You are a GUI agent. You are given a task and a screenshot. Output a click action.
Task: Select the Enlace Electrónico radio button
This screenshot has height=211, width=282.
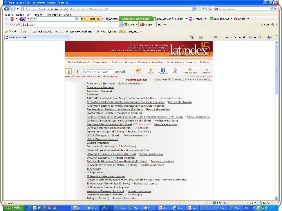211,79
